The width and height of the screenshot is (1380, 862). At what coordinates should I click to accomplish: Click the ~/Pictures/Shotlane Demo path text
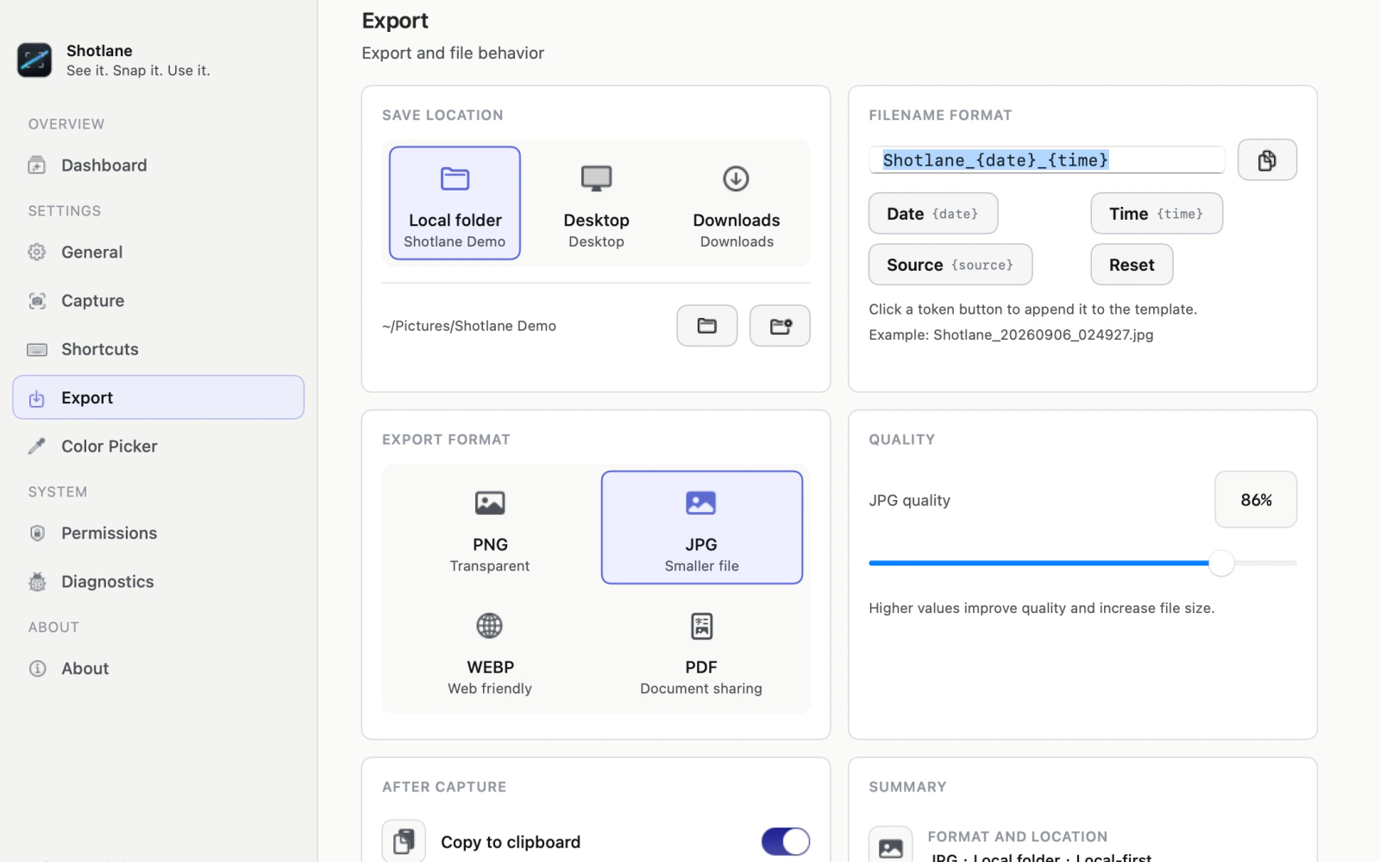click(469, 326)
